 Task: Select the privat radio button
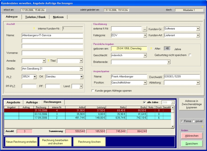click(193, 121)
